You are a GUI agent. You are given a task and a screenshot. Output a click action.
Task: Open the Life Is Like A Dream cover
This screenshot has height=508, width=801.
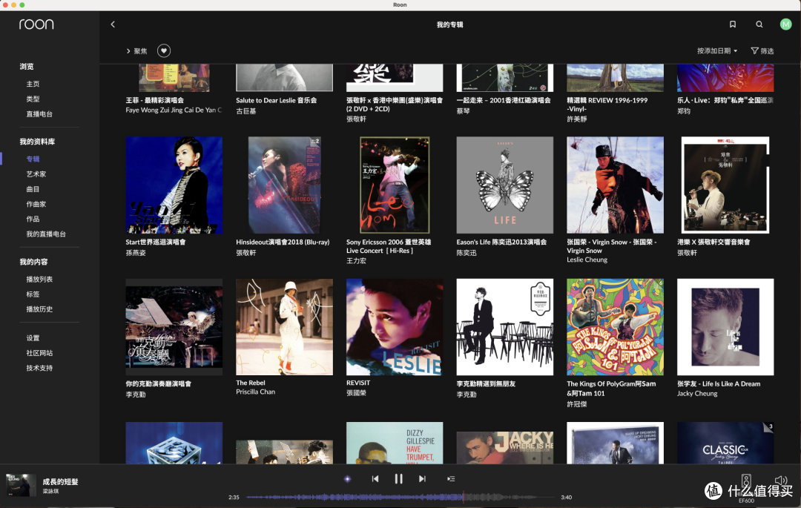725,327
